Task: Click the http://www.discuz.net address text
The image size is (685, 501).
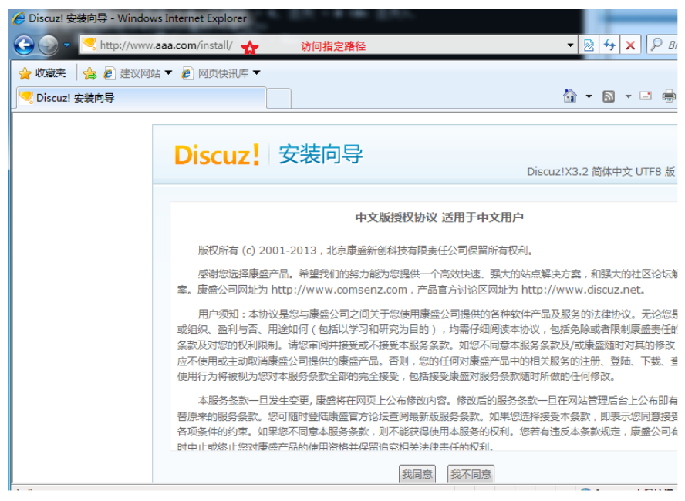Action: (582, 290)
